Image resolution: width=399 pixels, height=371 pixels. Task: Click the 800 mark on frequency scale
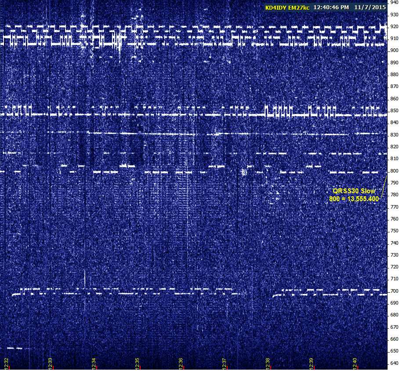pos(394,171)
